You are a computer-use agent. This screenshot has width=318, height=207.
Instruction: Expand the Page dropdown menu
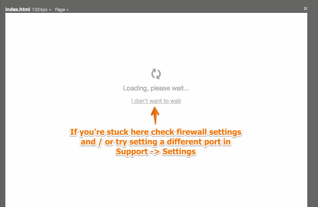coord(62,9)
